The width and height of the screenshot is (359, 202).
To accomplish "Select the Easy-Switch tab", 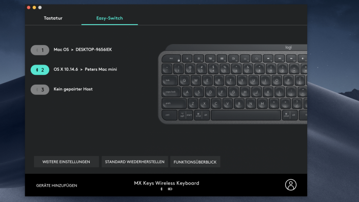I will [x=109, y=18].
